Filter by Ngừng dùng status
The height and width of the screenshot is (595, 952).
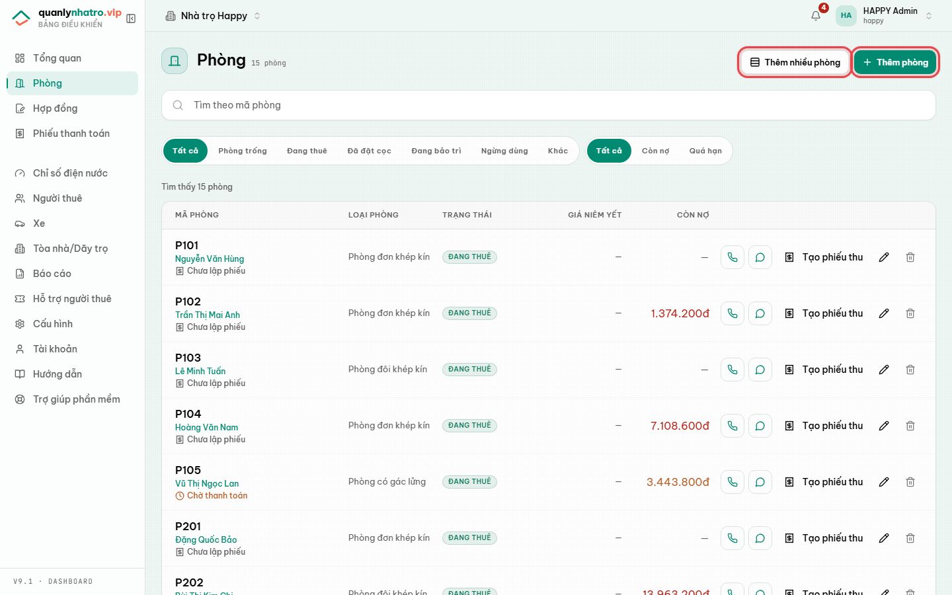tap(504, 151)
